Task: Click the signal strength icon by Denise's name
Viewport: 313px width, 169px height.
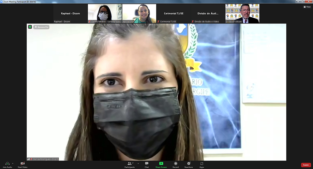Action: 28,159
